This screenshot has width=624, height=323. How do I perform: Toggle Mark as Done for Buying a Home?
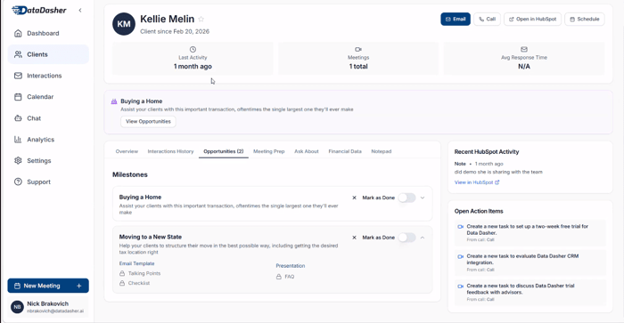click(x=406, y=198)
